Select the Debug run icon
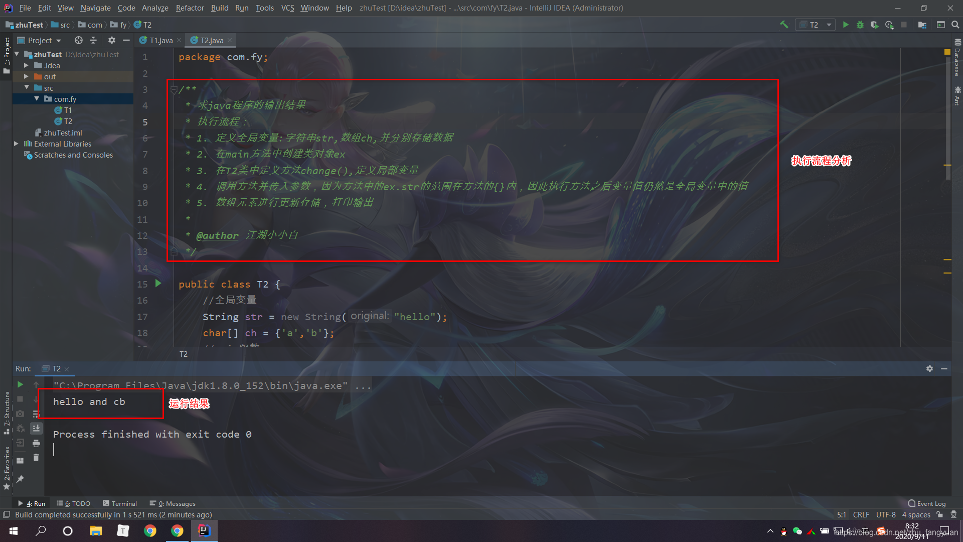Image resolution: width=963 pixels, height=542 pixels. 860,25
